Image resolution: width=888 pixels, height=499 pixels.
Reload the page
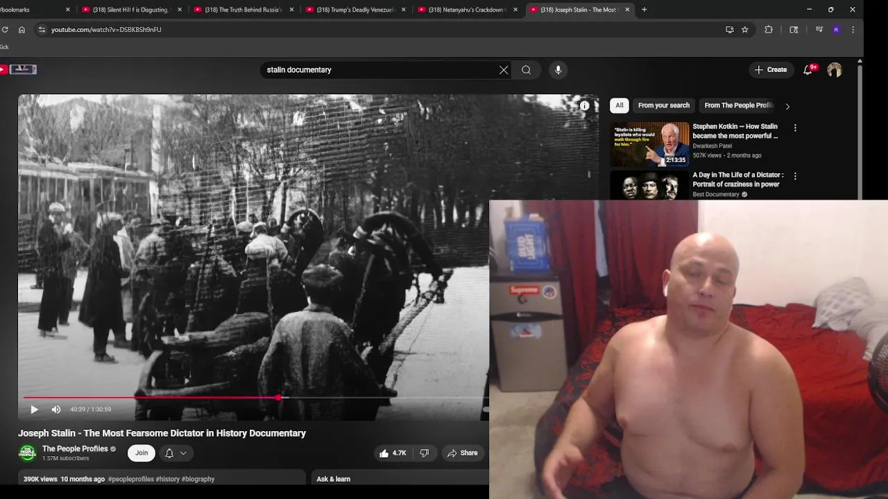tap(5, 30)
